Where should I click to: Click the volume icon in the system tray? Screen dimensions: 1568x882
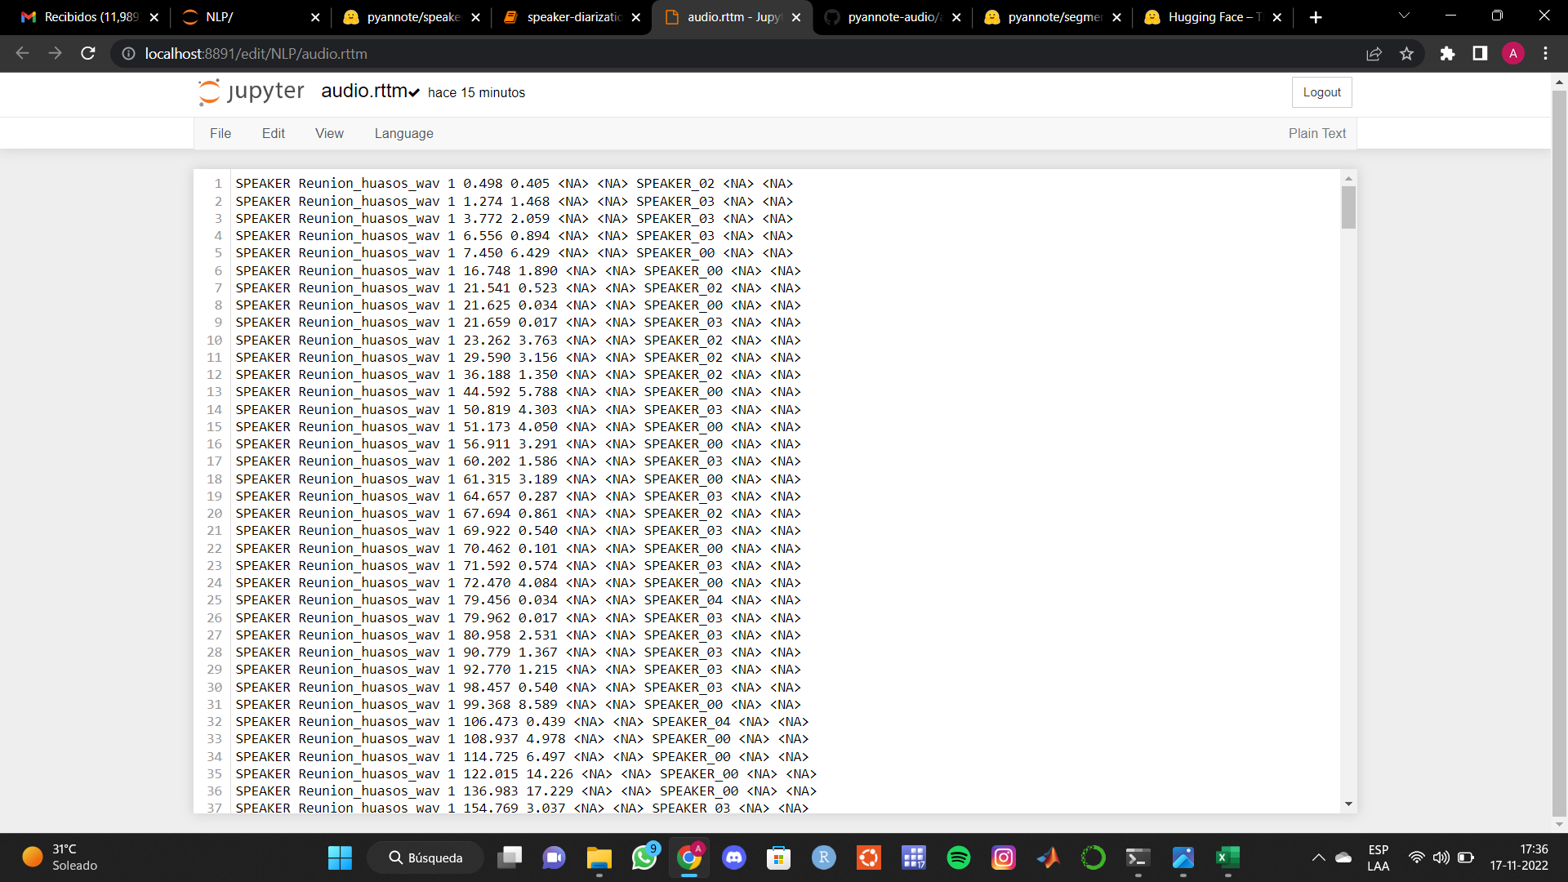[x=1440, y=857]
